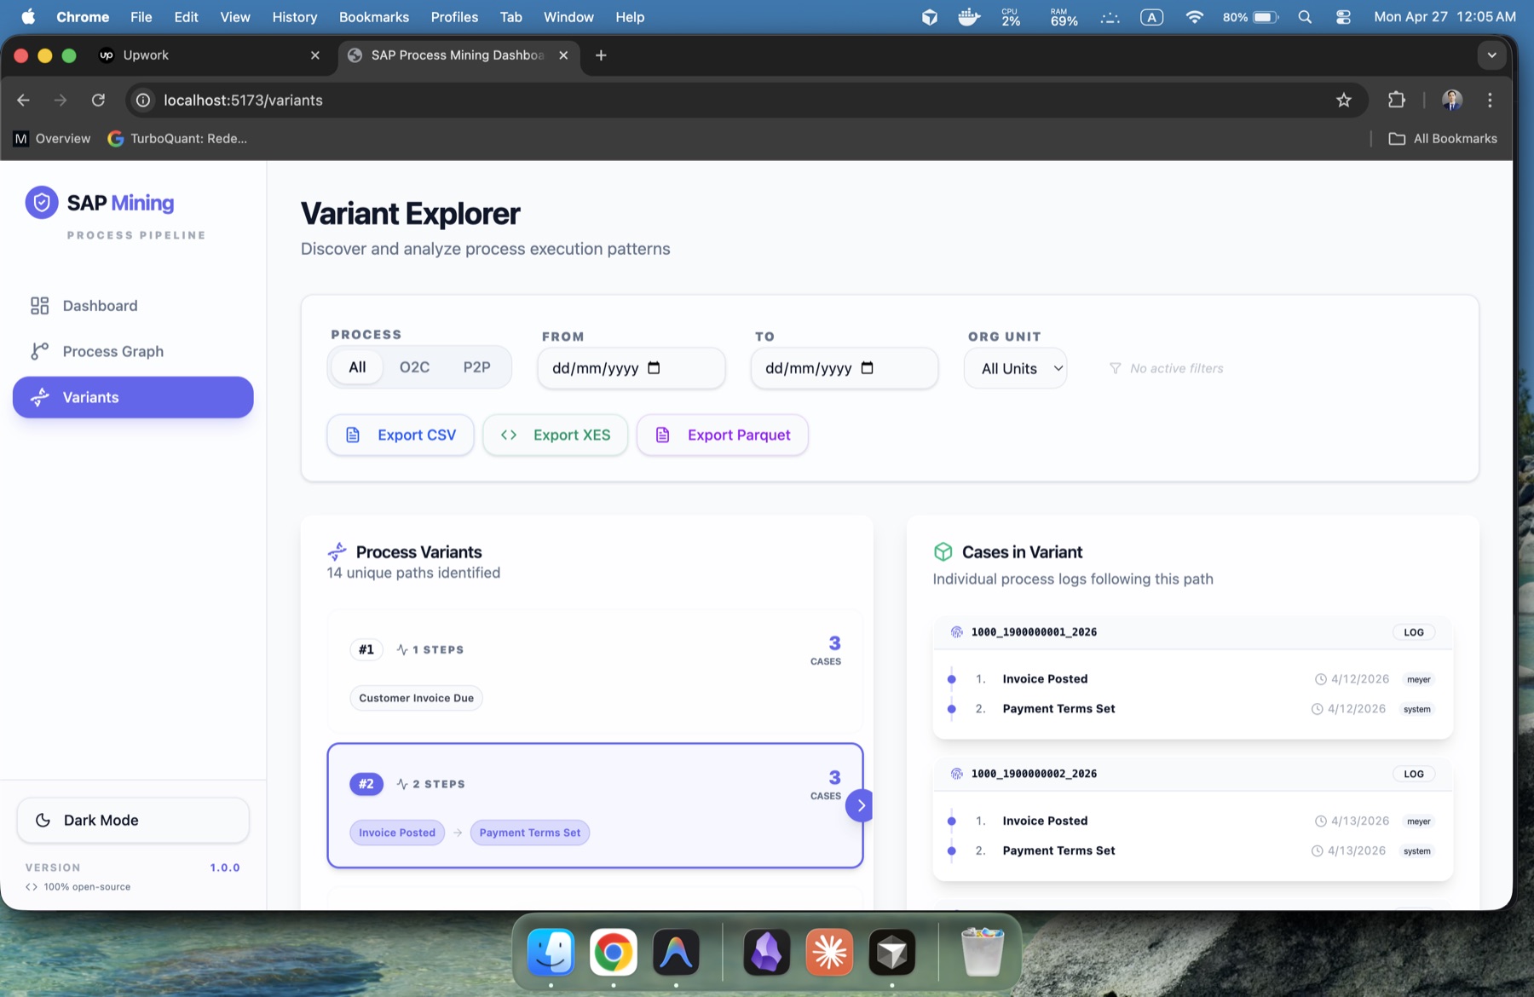Click fingerprint icon of case 1000_1900000001_2026
This screenshot has width=1534, height=997.
956,632
